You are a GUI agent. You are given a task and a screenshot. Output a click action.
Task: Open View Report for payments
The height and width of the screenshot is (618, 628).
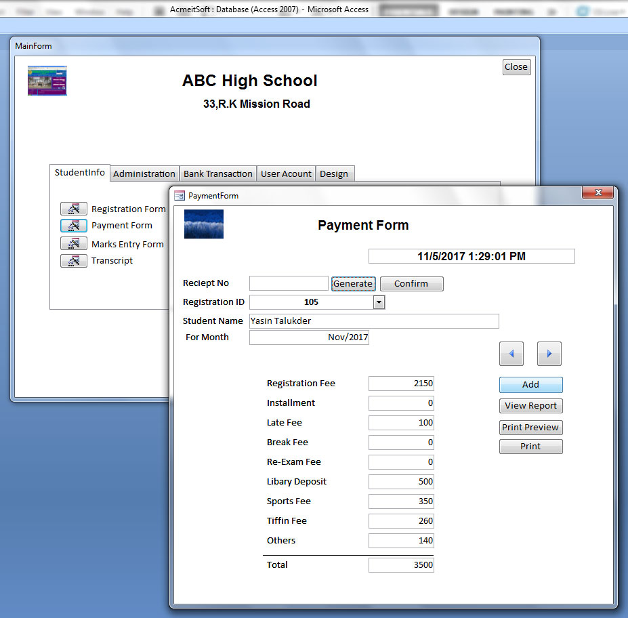tap(530, 405)
